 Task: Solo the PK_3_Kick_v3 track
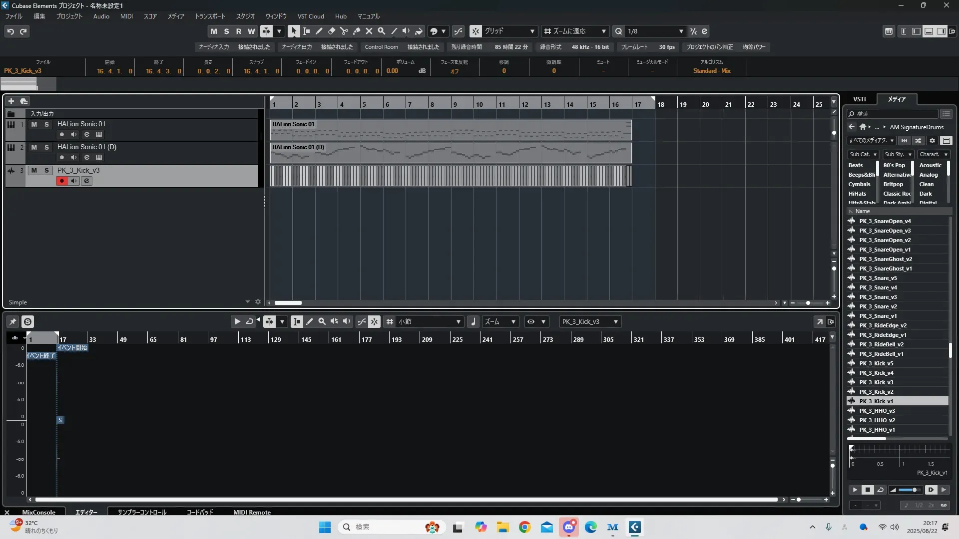[x=46, y=170]
